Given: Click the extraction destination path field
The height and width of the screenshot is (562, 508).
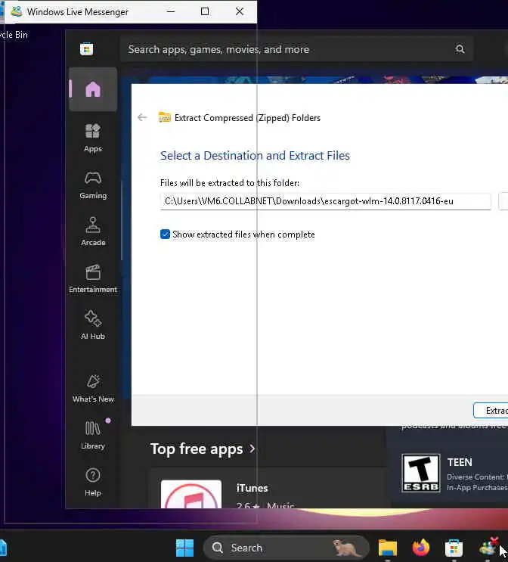Looking at the screenshot, I should [325, 201].
